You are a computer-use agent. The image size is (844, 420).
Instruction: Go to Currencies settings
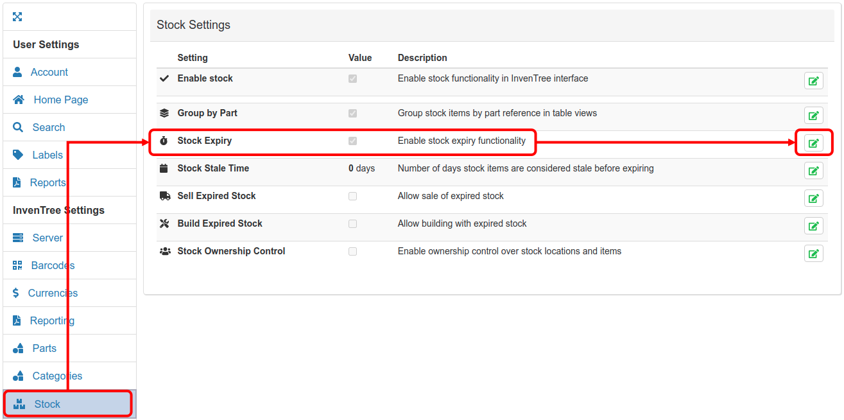(x=53, y=293)
